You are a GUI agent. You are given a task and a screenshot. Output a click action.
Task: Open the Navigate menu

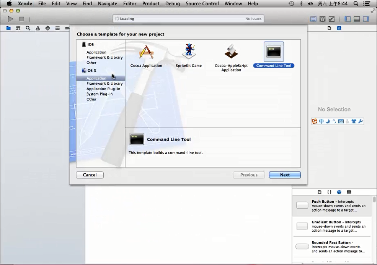[108, 3]
